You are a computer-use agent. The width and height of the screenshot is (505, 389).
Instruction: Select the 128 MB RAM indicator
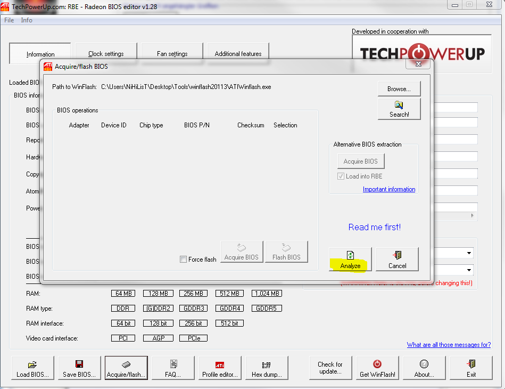[x=158, y=294]
